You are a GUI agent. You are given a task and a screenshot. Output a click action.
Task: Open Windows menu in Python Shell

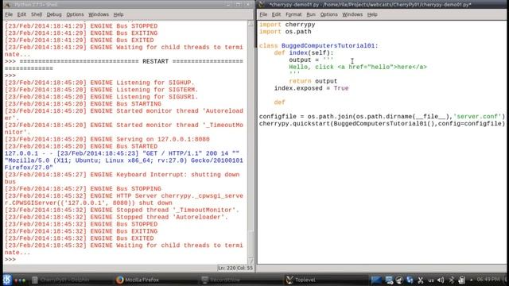[x=99, y=14]
